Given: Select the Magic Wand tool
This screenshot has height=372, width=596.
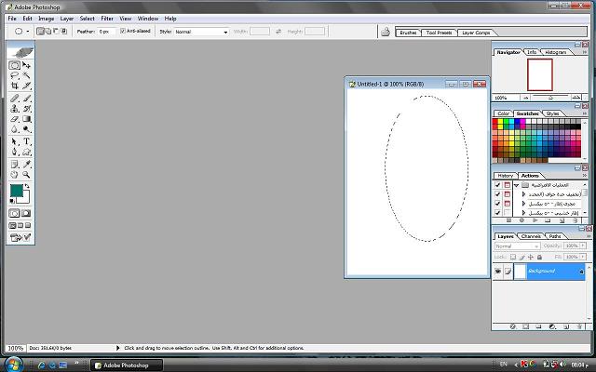Looking at the screenshot, I should click(x=27, y=76).
